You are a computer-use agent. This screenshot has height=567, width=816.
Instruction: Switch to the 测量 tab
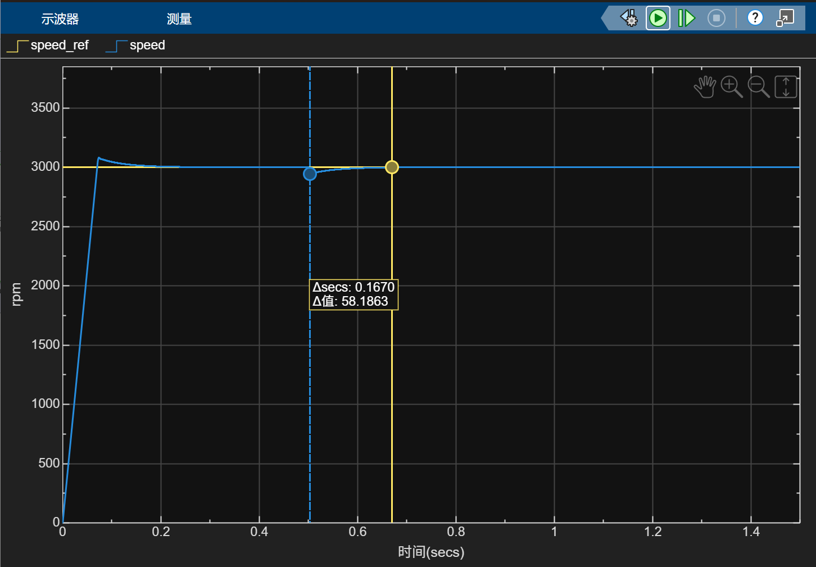(179, 19)
